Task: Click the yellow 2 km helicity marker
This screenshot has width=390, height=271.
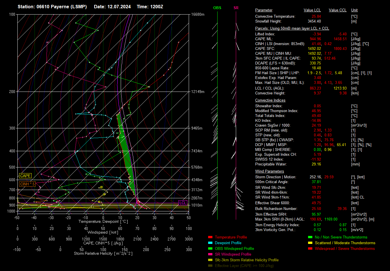Action: coord(104,195)
